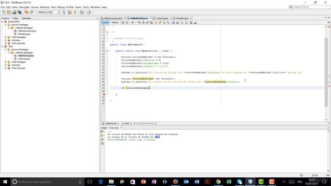Close the Output Test run tab
The image size is (331, 186).
click(121, 128)
